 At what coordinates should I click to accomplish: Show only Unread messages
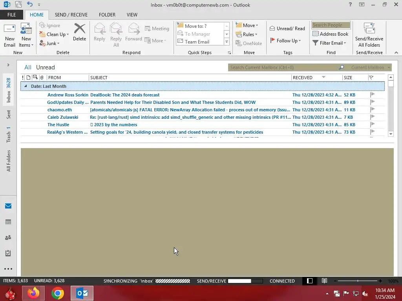pos(46,67)
